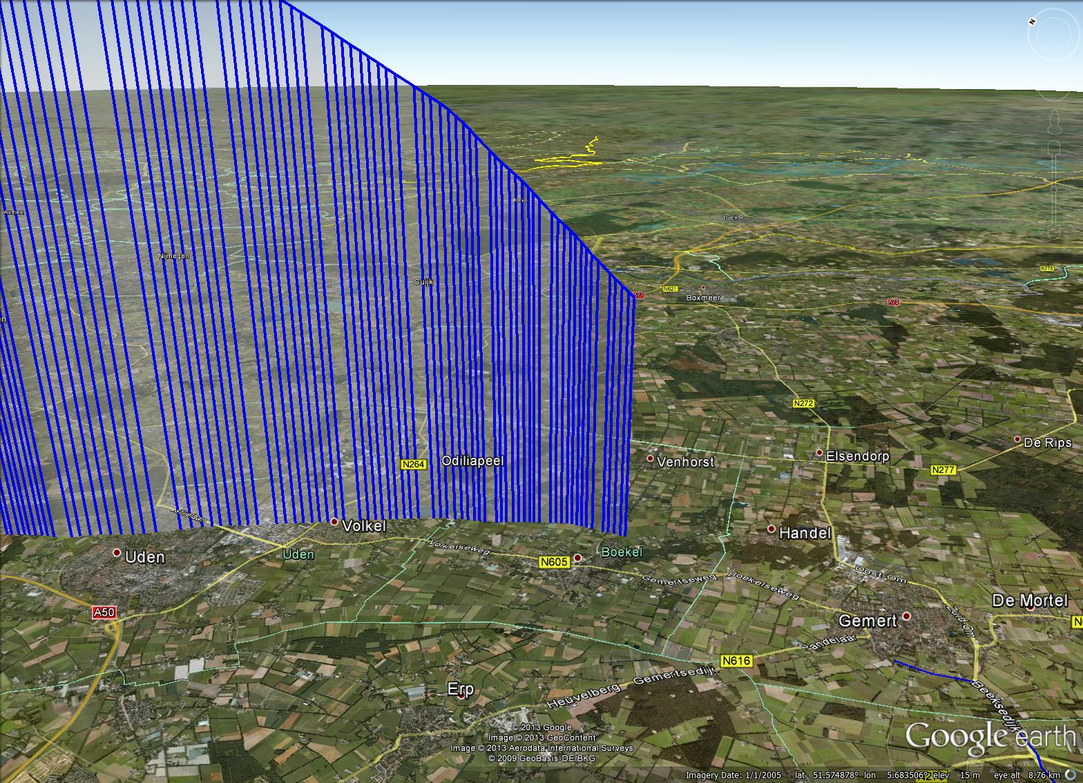Screen dimensions: 1083x783
Task: Click the Volkel place marker dot
Action: click(x=334, y=522)
